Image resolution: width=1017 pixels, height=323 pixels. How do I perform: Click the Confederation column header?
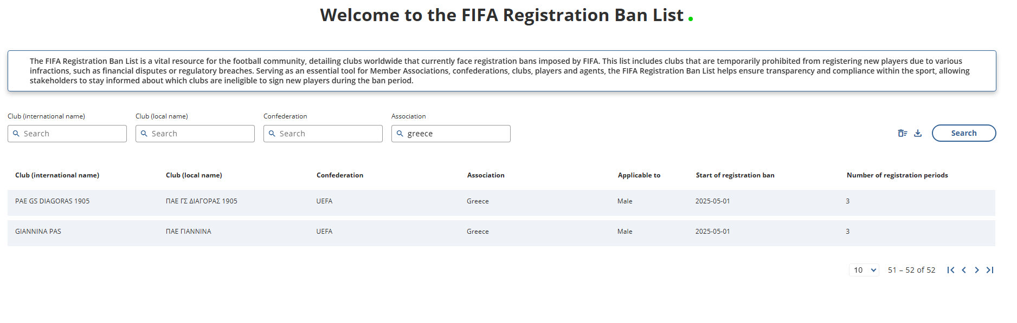339,175
